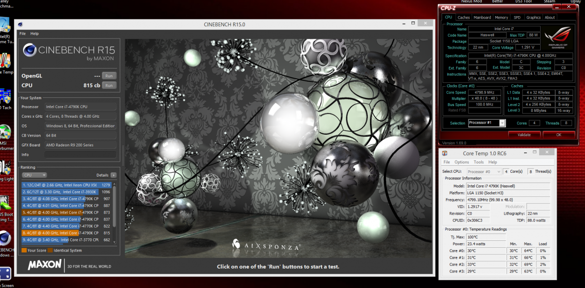Click the Identical System brown legend swatch

50,251
